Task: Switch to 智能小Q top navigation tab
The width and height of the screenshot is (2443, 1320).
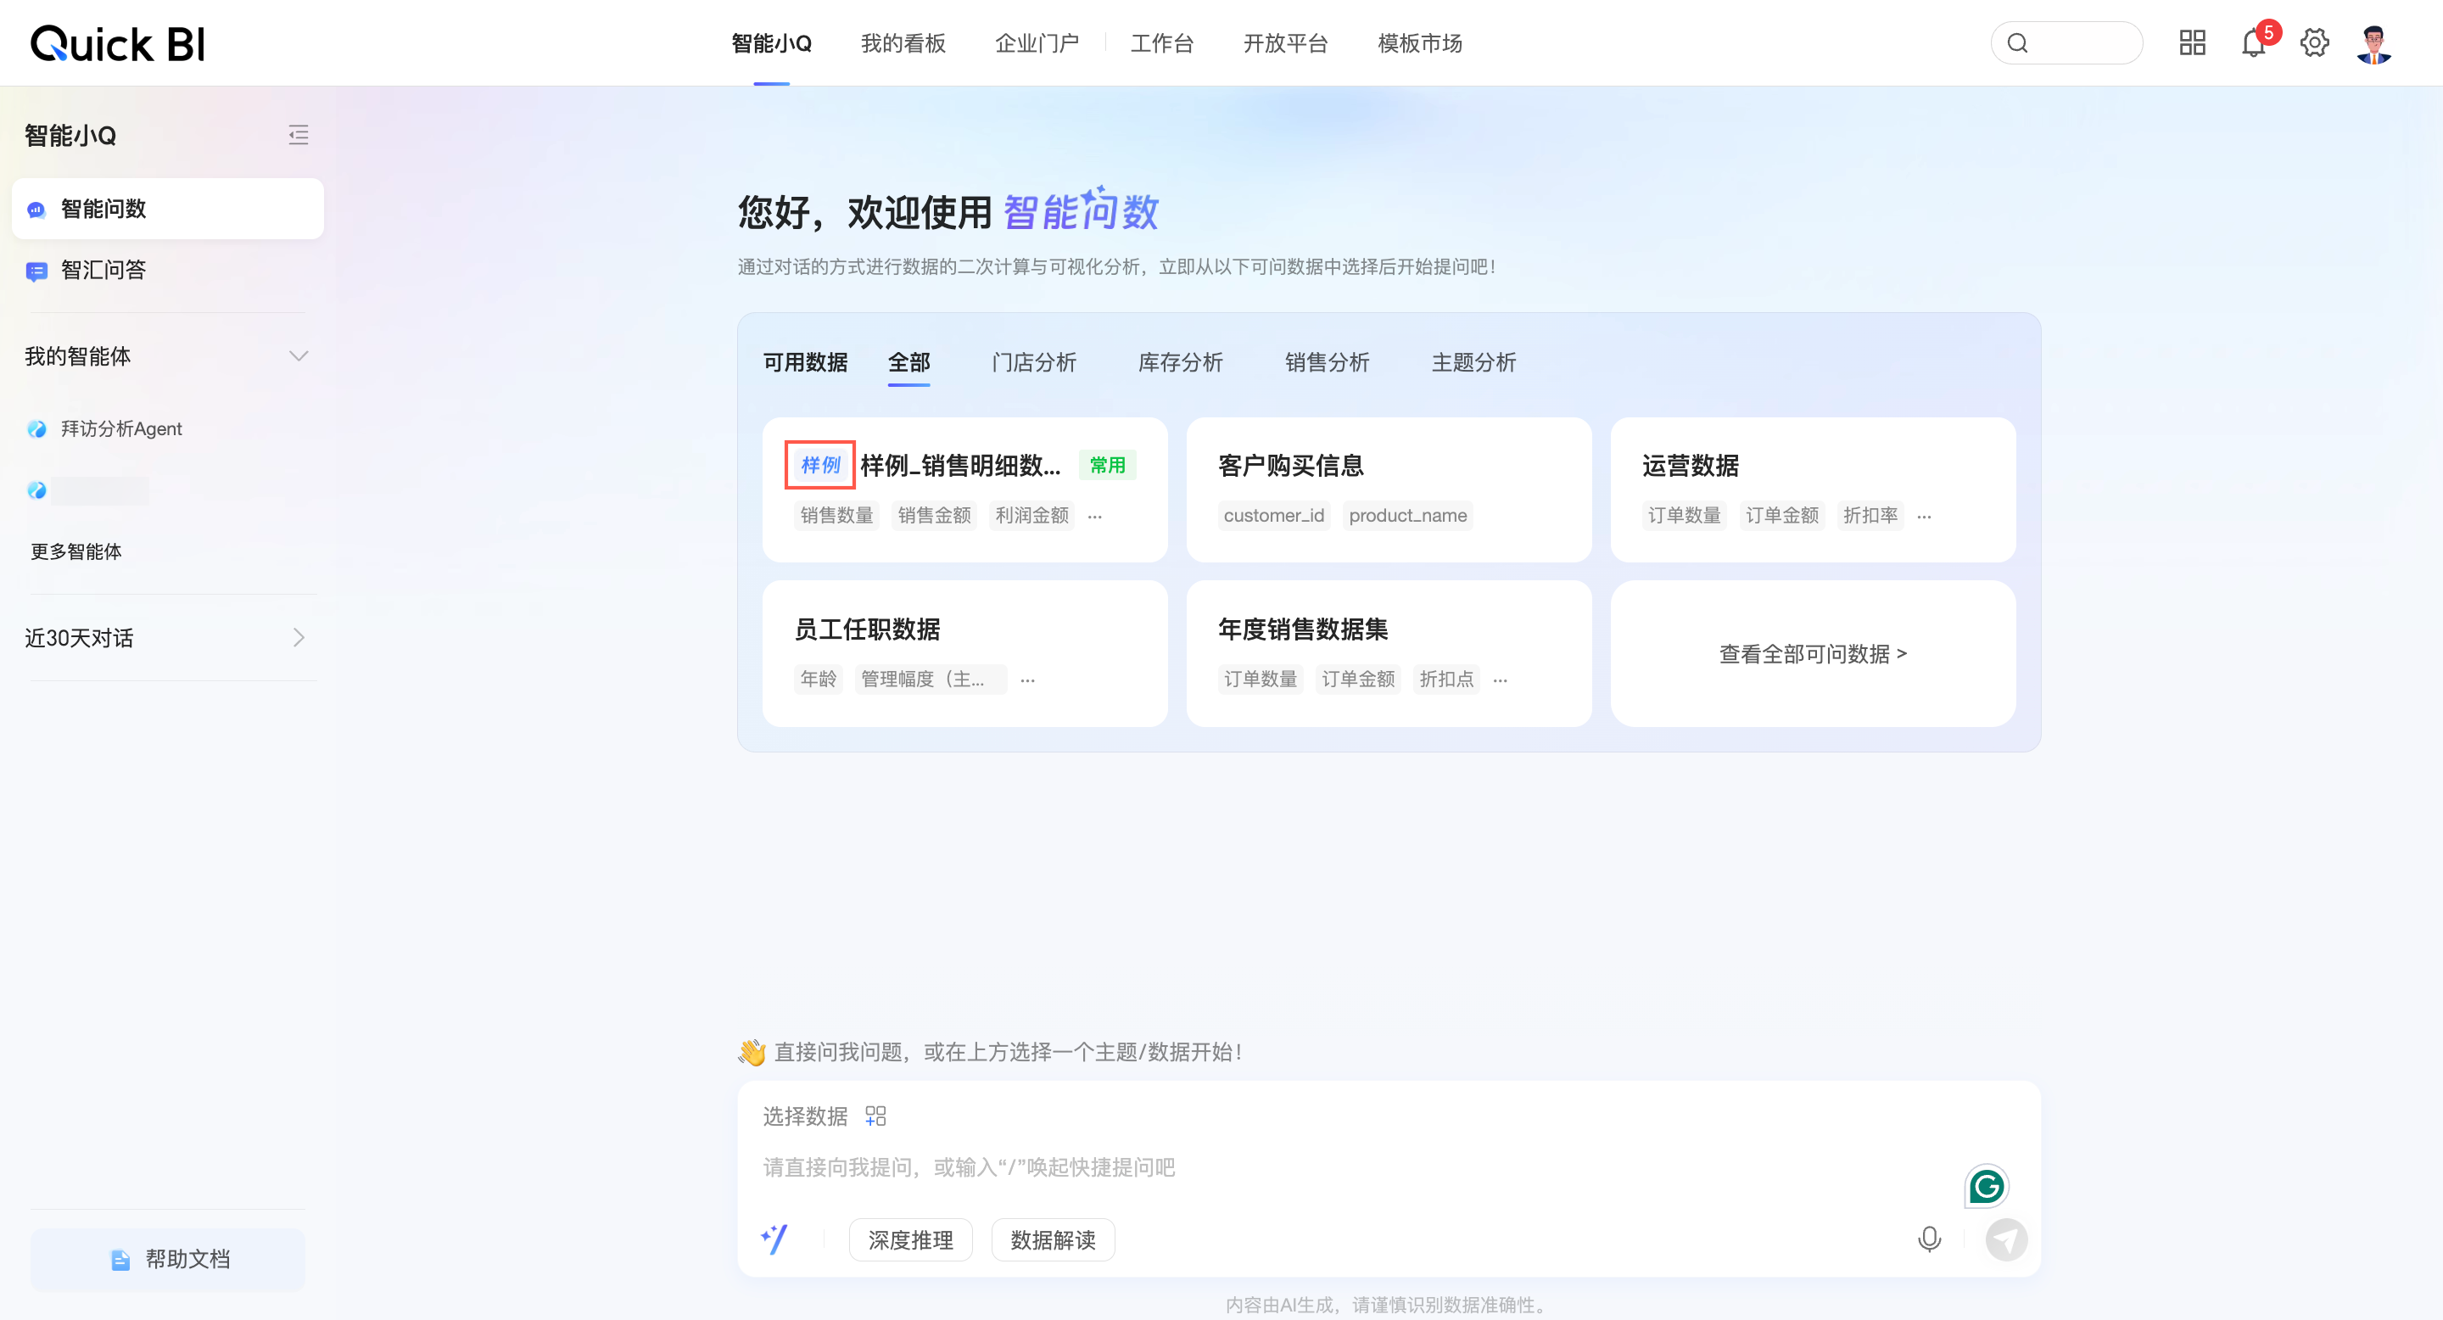Action: click(x=771, y=43)
